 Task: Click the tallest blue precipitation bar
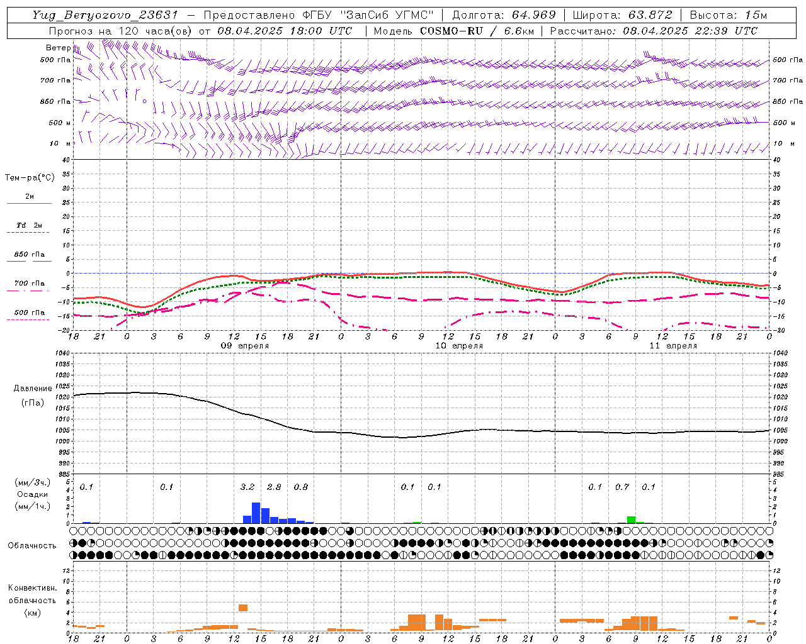click(256, 513)
